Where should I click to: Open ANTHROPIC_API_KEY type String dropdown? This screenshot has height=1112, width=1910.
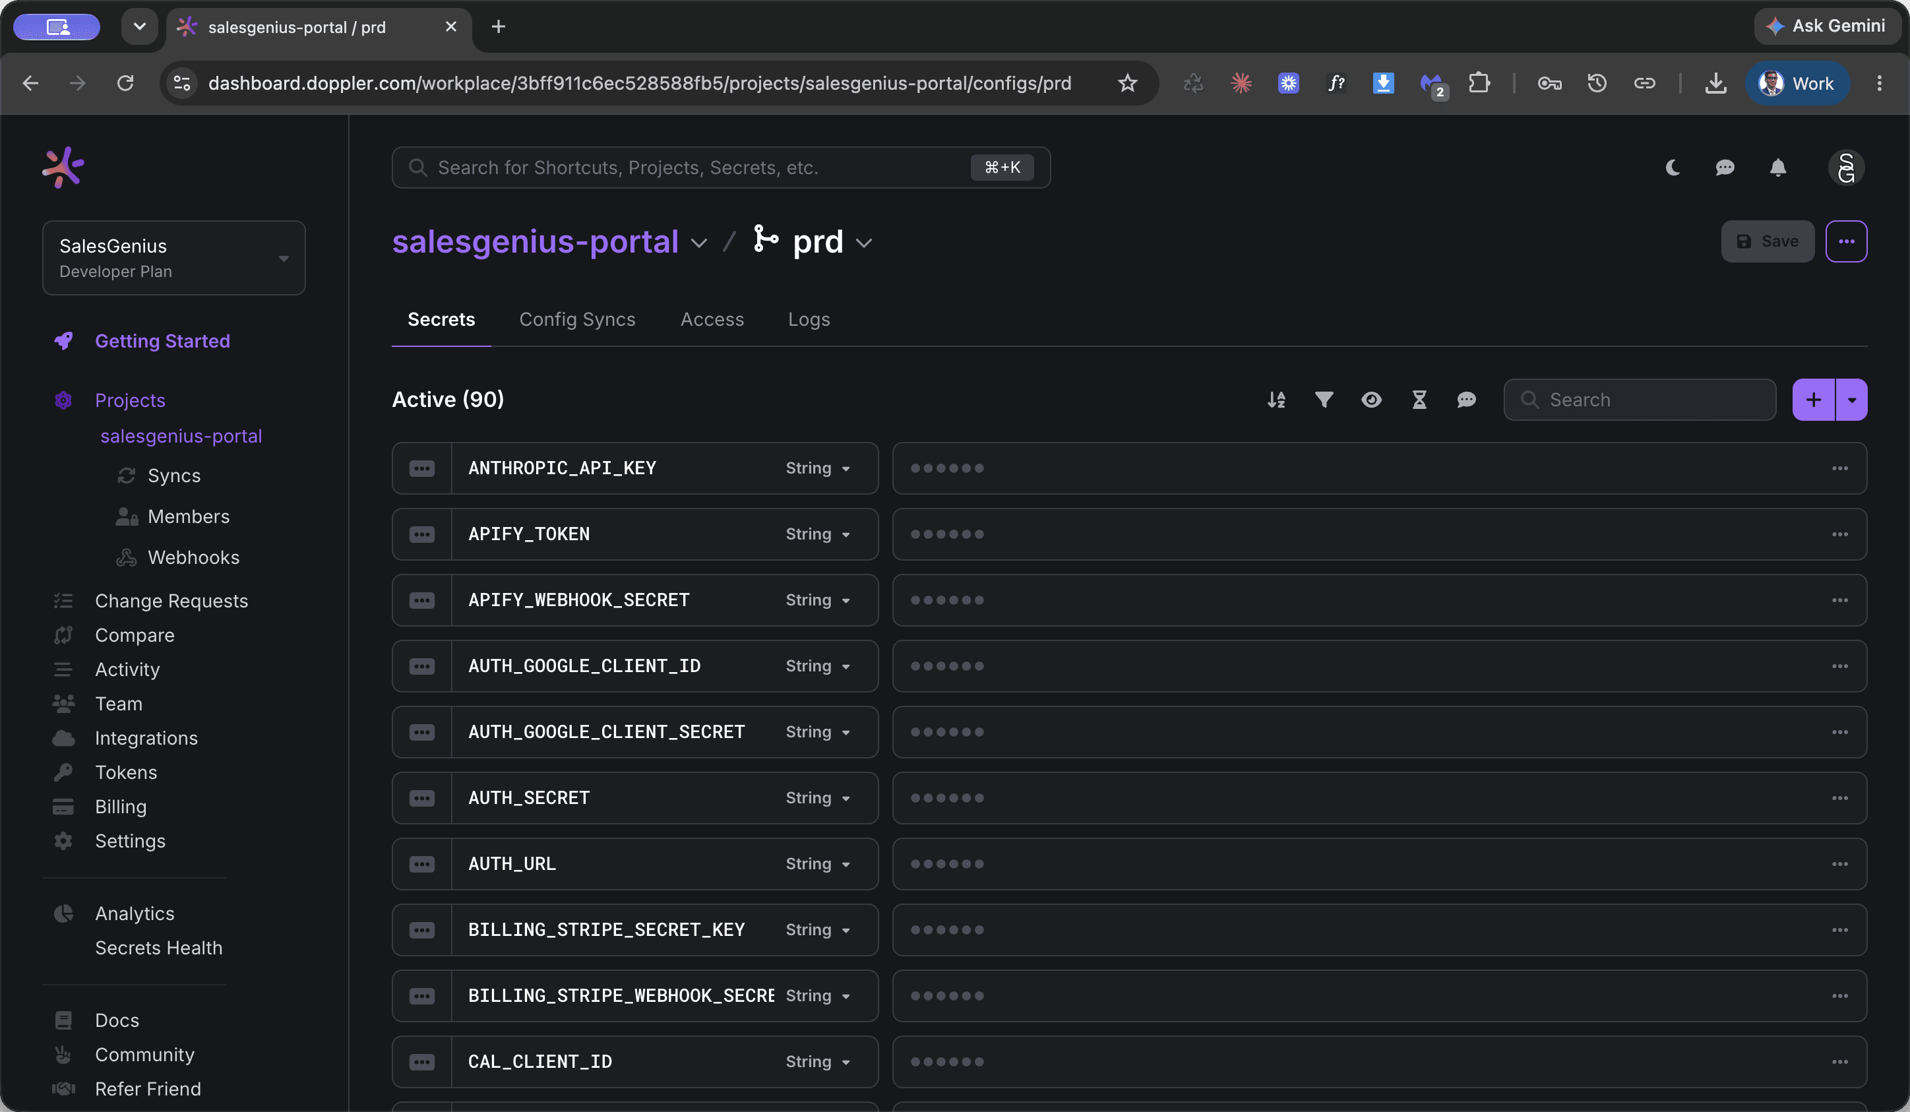tap(818, 468)
